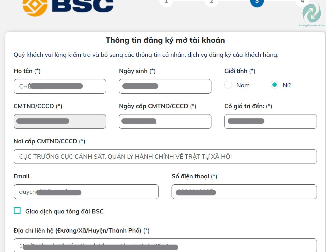Click the Nơi cấp CMTND/CCCD field
This screenshot has width=326, height=252.
165,156
